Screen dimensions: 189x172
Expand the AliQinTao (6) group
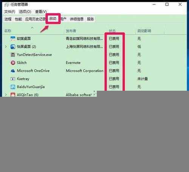click(x=6, y=95)
